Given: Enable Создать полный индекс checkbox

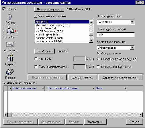Looking at the screenshot, I should (98, 67).
